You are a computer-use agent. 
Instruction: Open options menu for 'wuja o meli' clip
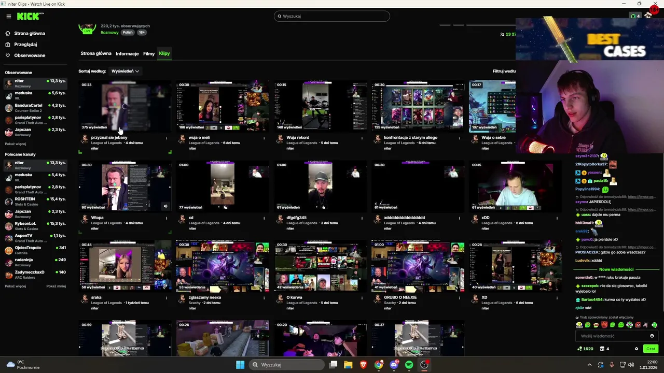pyautogui.click(x=264, y=138)
